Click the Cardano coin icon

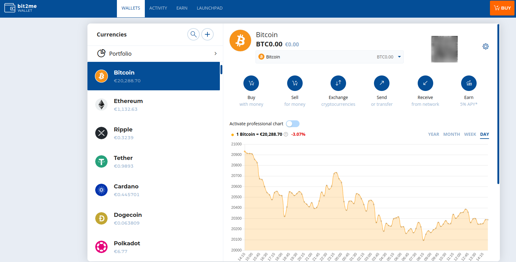click(x=101, y=190)
